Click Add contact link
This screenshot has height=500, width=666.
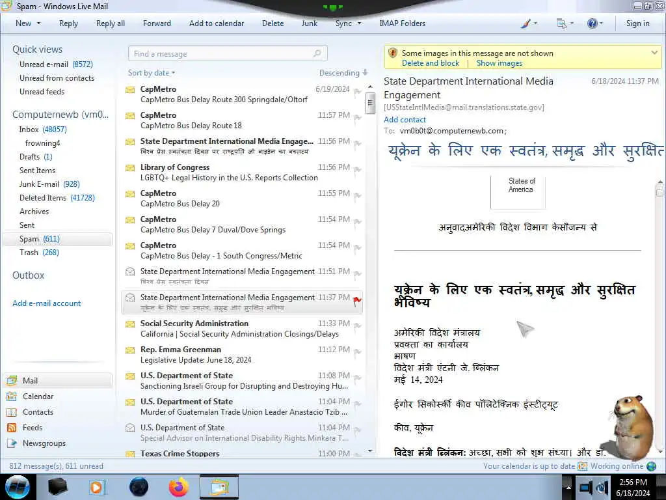pyautogui.click(x=405, y=120)
